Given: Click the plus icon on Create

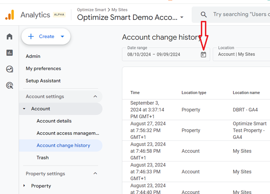Looking at the screenshot, I should 31,36.
